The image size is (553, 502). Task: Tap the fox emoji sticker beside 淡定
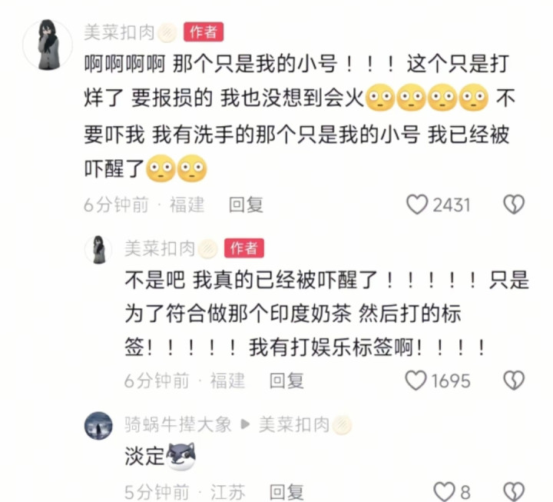(x=180, y=457)
